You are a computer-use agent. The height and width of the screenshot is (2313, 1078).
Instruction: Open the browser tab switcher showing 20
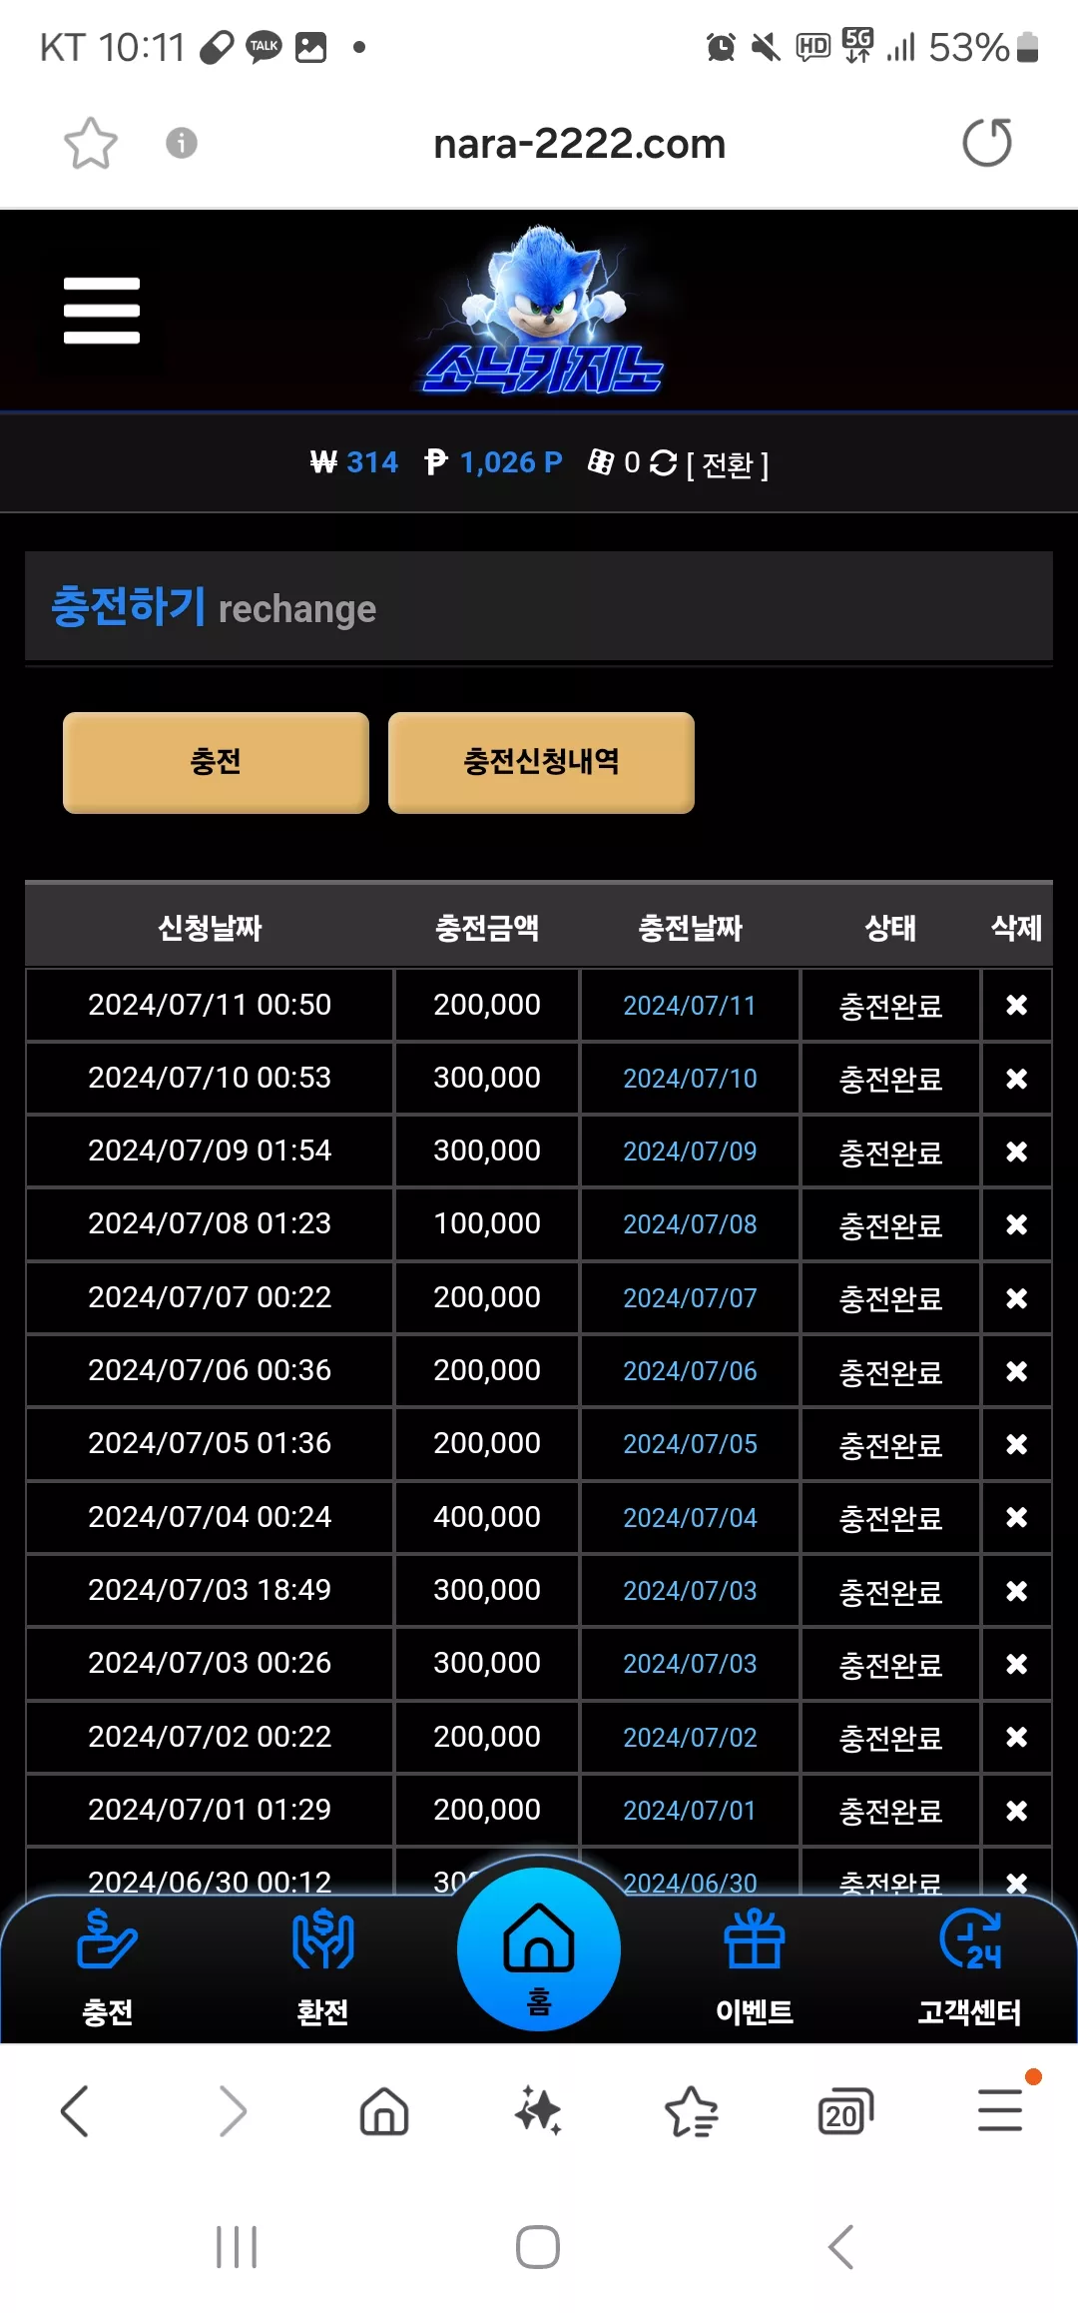[x=844, y=2112]
